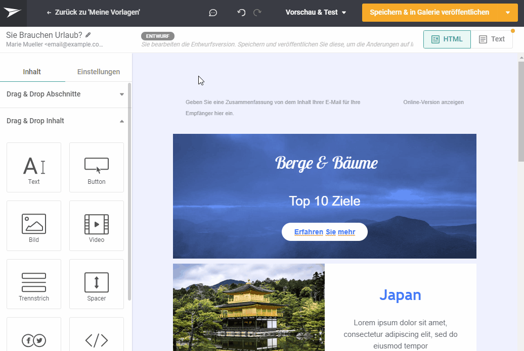The image size is (524, 351).
Task: Click 'Sie Brauchen Urlaub?' subject title
Action: click(44, 35)
